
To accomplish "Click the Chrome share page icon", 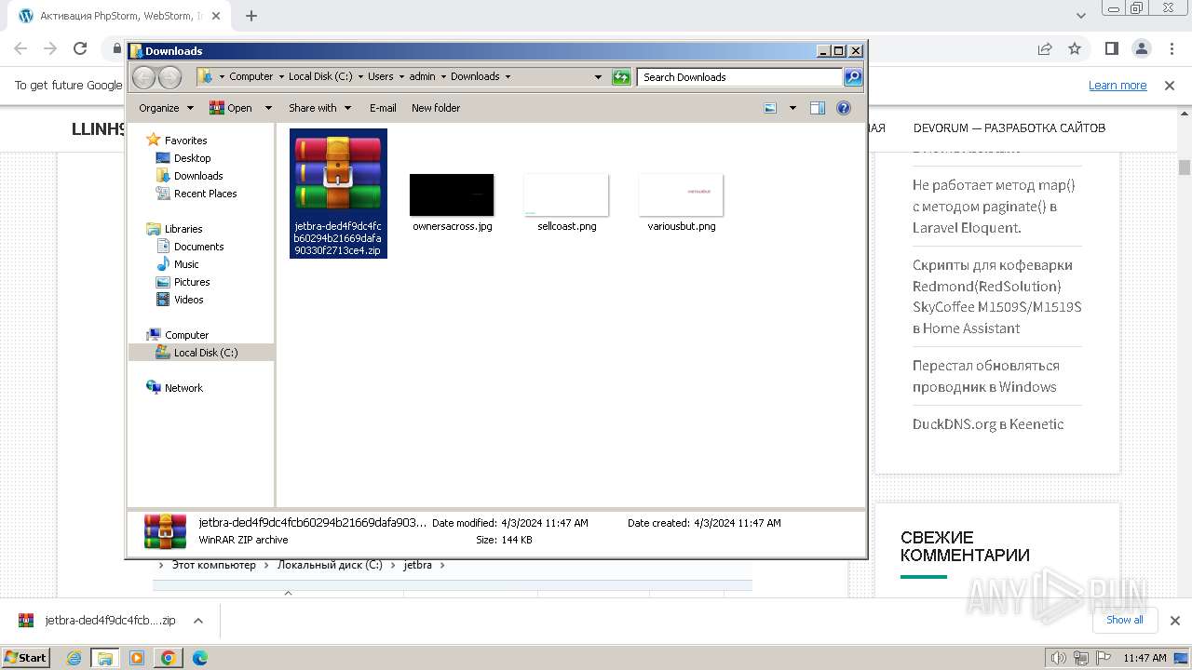I will point(1045,48).
